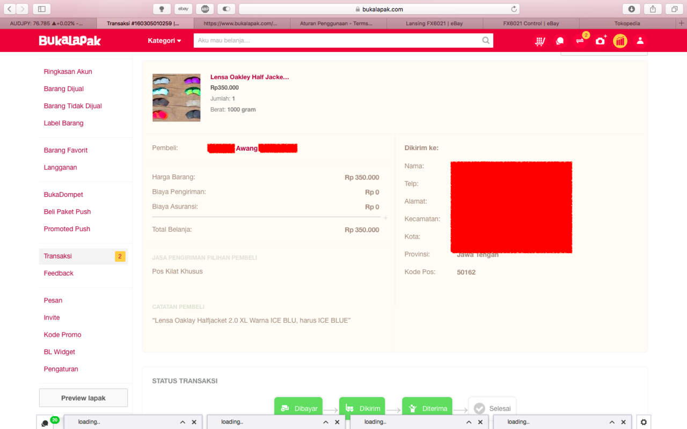
Task: Open Invite link
Action: (x=52, y=317)
